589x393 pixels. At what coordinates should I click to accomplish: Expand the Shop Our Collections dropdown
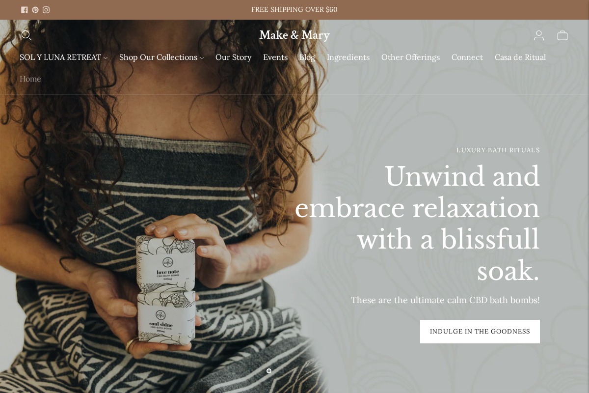click(x=161, y=57)
